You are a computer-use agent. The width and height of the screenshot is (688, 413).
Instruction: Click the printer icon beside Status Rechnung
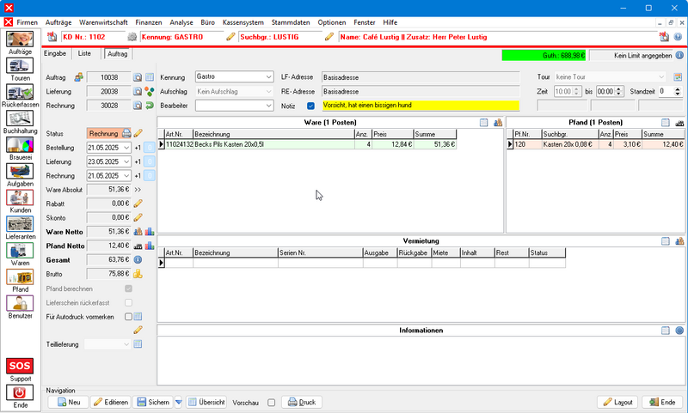(x=126, y=133)
